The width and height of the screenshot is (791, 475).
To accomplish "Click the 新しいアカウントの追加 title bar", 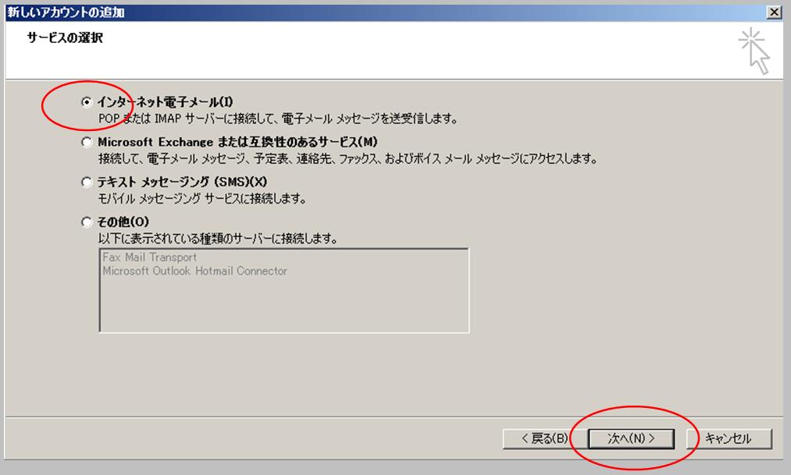I will click(312, 12).
